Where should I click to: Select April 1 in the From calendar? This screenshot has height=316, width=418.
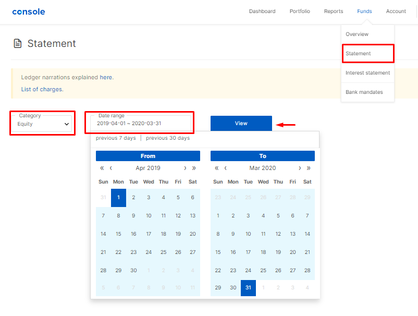118,198
